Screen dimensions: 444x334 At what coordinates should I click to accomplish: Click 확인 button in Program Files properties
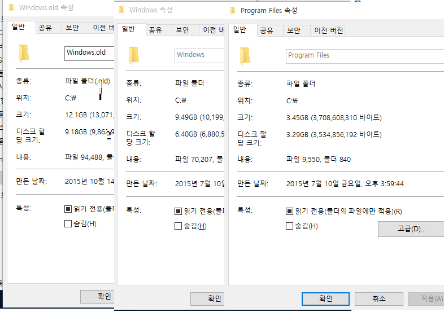point(325,299)
